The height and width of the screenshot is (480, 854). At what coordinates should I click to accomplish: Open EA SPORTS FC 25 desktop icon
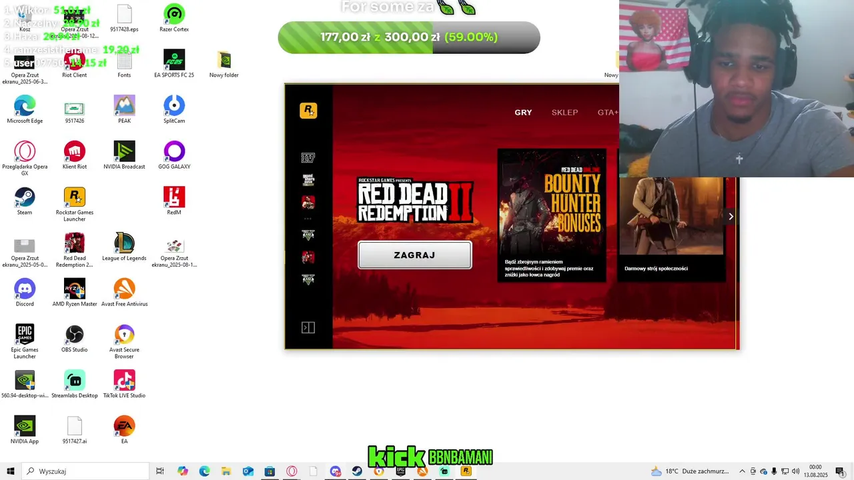pos(174,64)
